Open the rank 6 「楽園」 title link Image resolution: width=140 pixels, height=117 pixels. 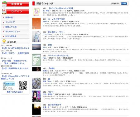click(x=52, y=68)
